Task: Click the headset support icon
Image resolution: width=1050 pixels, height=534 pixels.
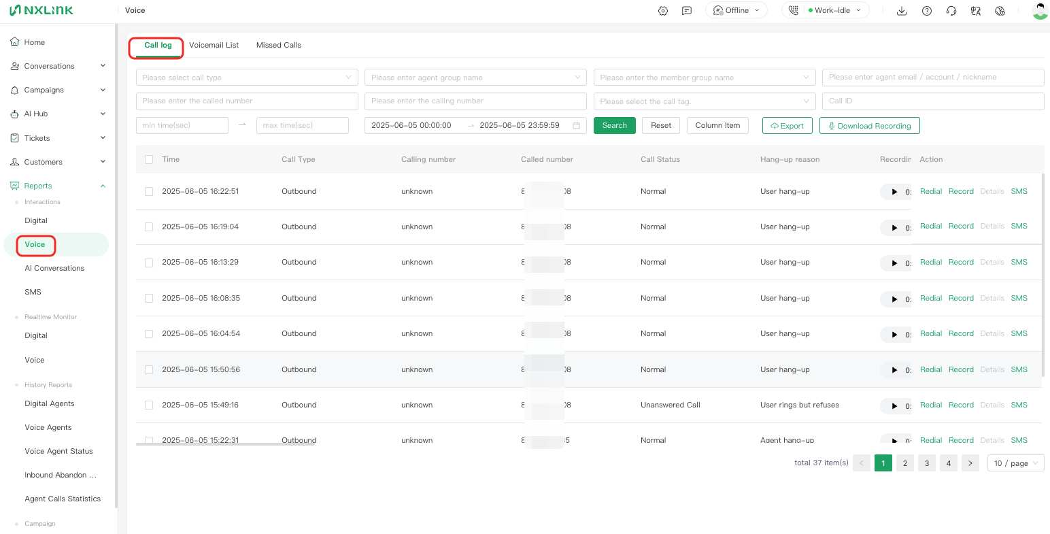Action: point(951,11)
